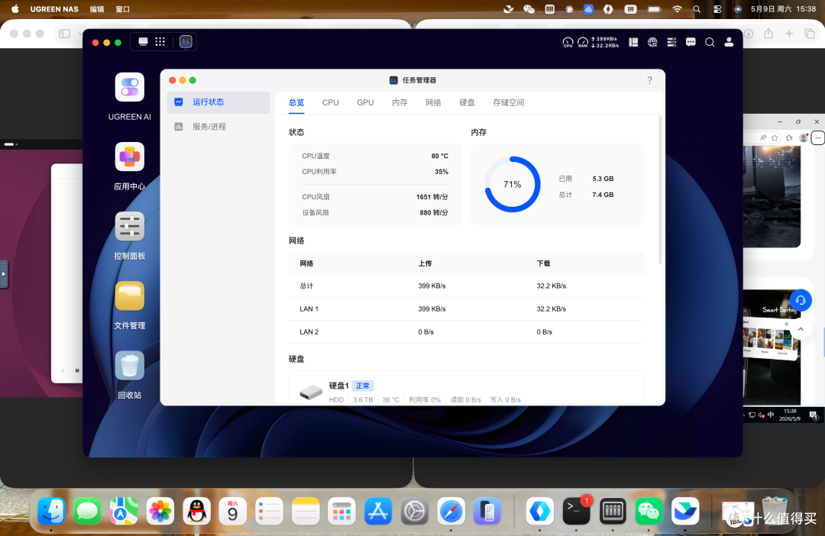825x536 pixels.
Task: Click the 已用 5.3 GB memory value
Action: pyautogui.click(x=603, y=179)
